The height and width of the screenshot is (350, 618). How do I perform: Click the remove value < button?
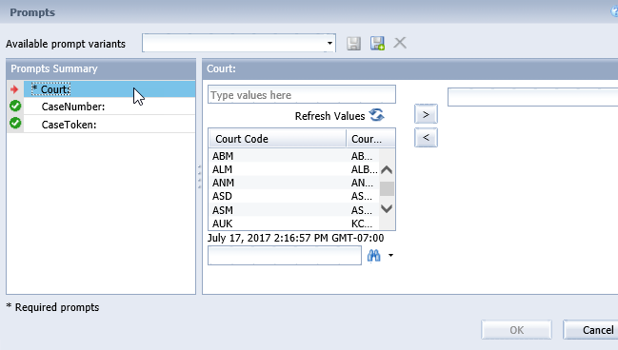click(x=426, y=138)
